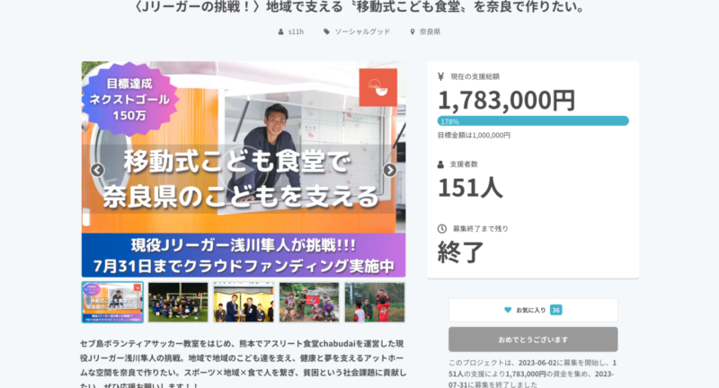Click the tag icon beside ソーシャルグッド

point(326,31)
